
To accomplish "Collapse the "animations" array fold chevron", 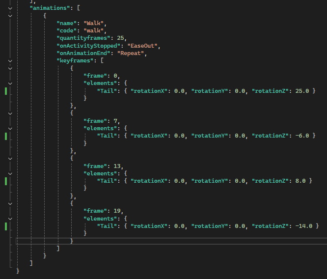I will 9,8.
